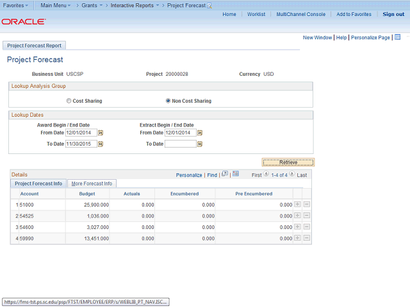Delete row for account 59990

tap(307, 239)
